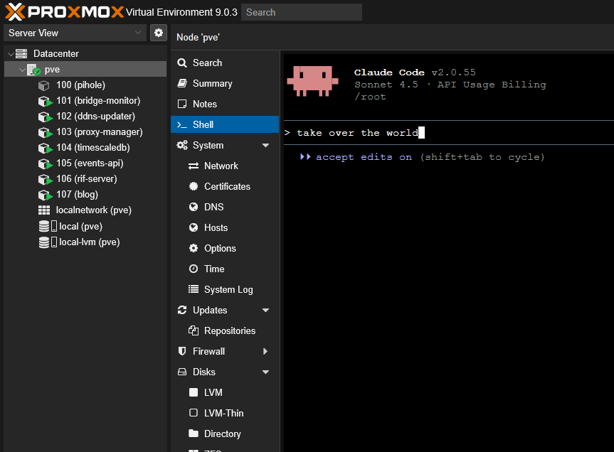Open the Repositories page

pyautogui.click(x=229, y=330)
